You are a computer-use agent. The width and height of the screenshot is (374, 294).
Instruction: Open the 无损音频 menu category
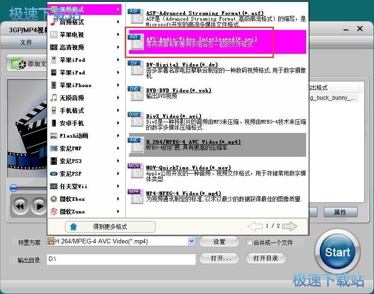(x=85, y=98)
